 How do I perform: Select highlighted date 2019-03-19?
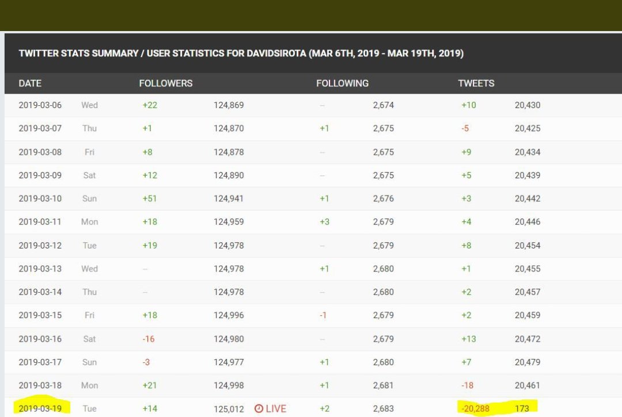[40, 408]
